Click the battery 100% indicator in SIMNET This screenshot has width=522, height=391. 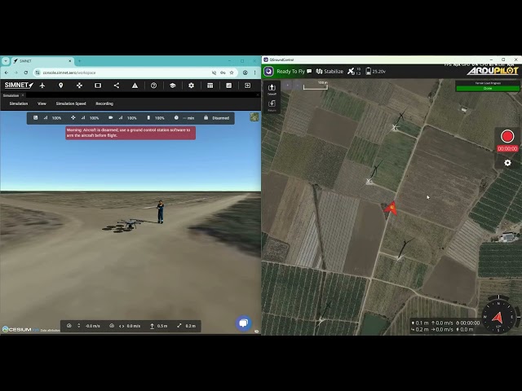click(156, 118)
